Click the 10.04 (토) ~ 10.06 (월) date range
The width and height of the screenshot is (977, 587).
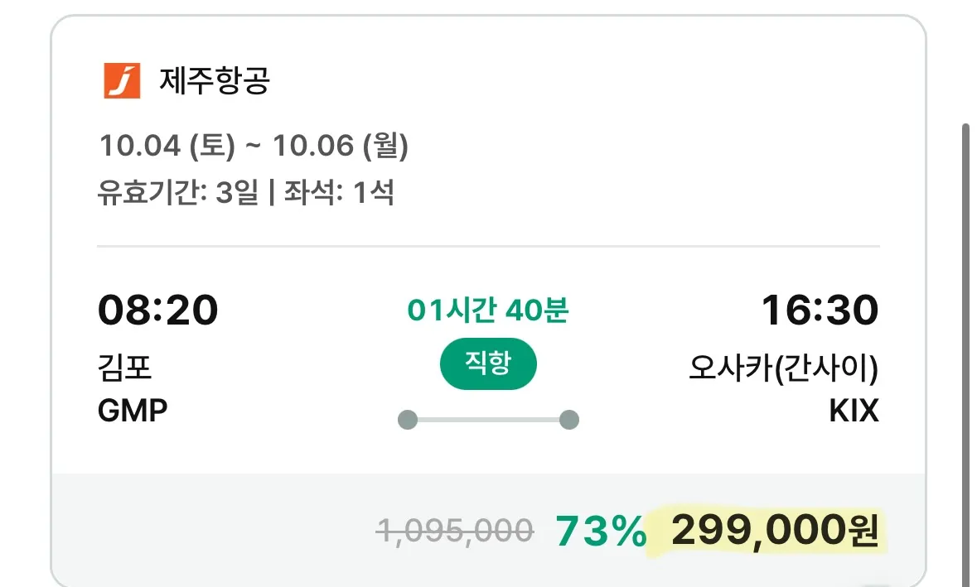pos(254,147)
